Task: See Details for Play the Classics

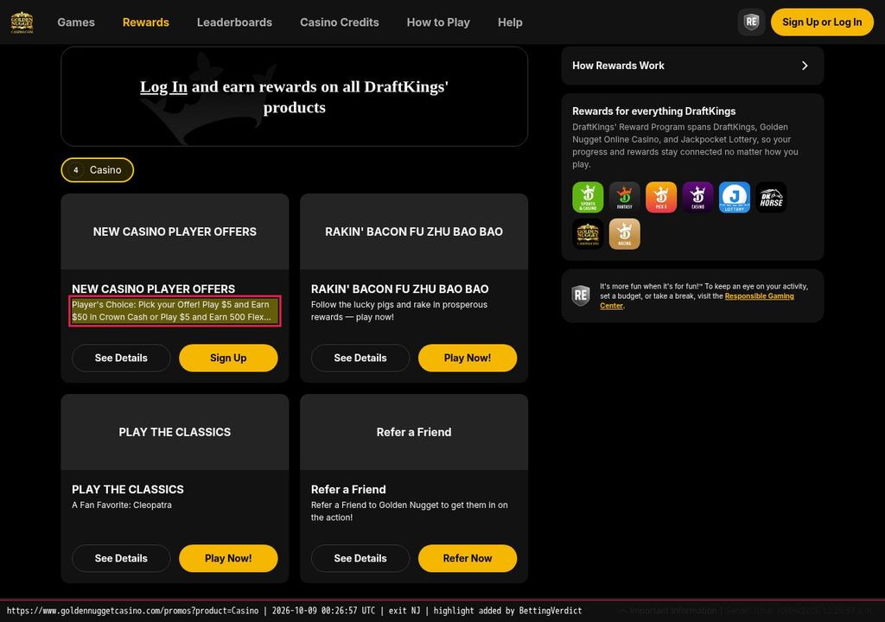Action: click(x=121, y=558)
